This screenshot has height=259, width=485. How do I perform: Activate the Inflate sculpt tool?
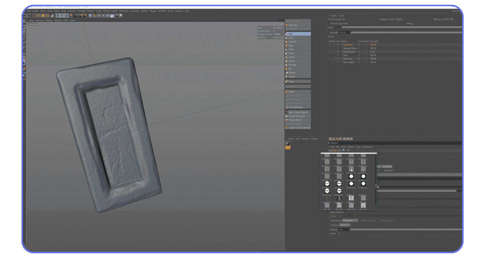click(x=292, y=61)
